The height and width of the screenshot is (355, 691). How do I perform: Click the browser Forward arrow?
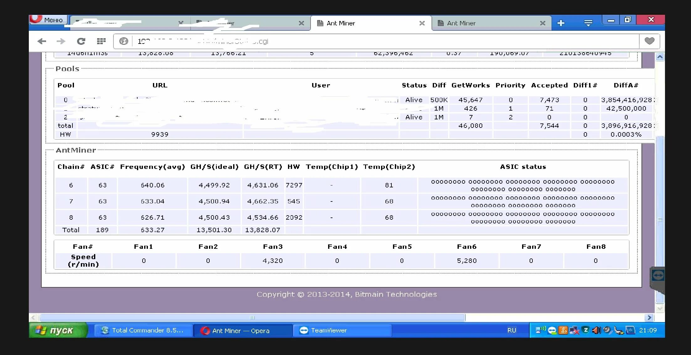pyautogui.click(x=61, y=41)
